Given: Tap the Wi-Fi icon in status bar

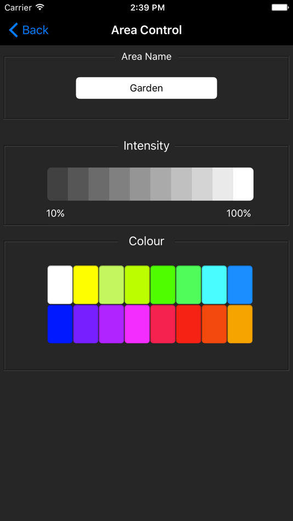Looking at the screenshot, I should tap(40, 7).
